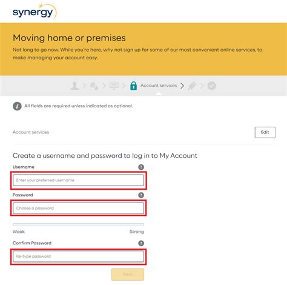Click the green padlock Account services icon
This screenshot has width=287, height=285.
coord(133,85)
